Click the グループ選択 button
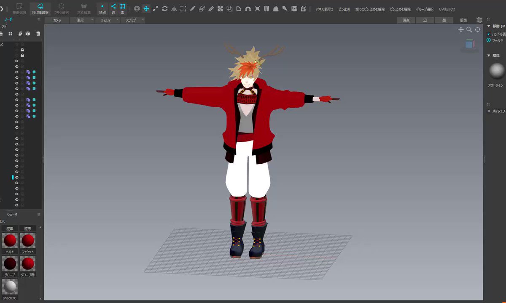 tap(425, 9)
